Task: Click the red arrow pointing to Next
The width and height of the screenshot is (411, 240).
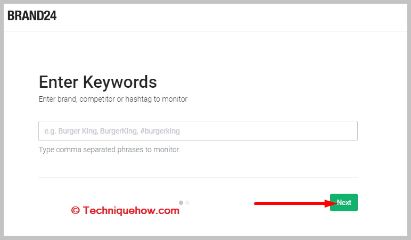Action: (x=295, y=203)
